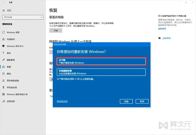Screen dimensions: 196x135
Task: Click the back arrow in Settings title bar
Action: [3, 2]
